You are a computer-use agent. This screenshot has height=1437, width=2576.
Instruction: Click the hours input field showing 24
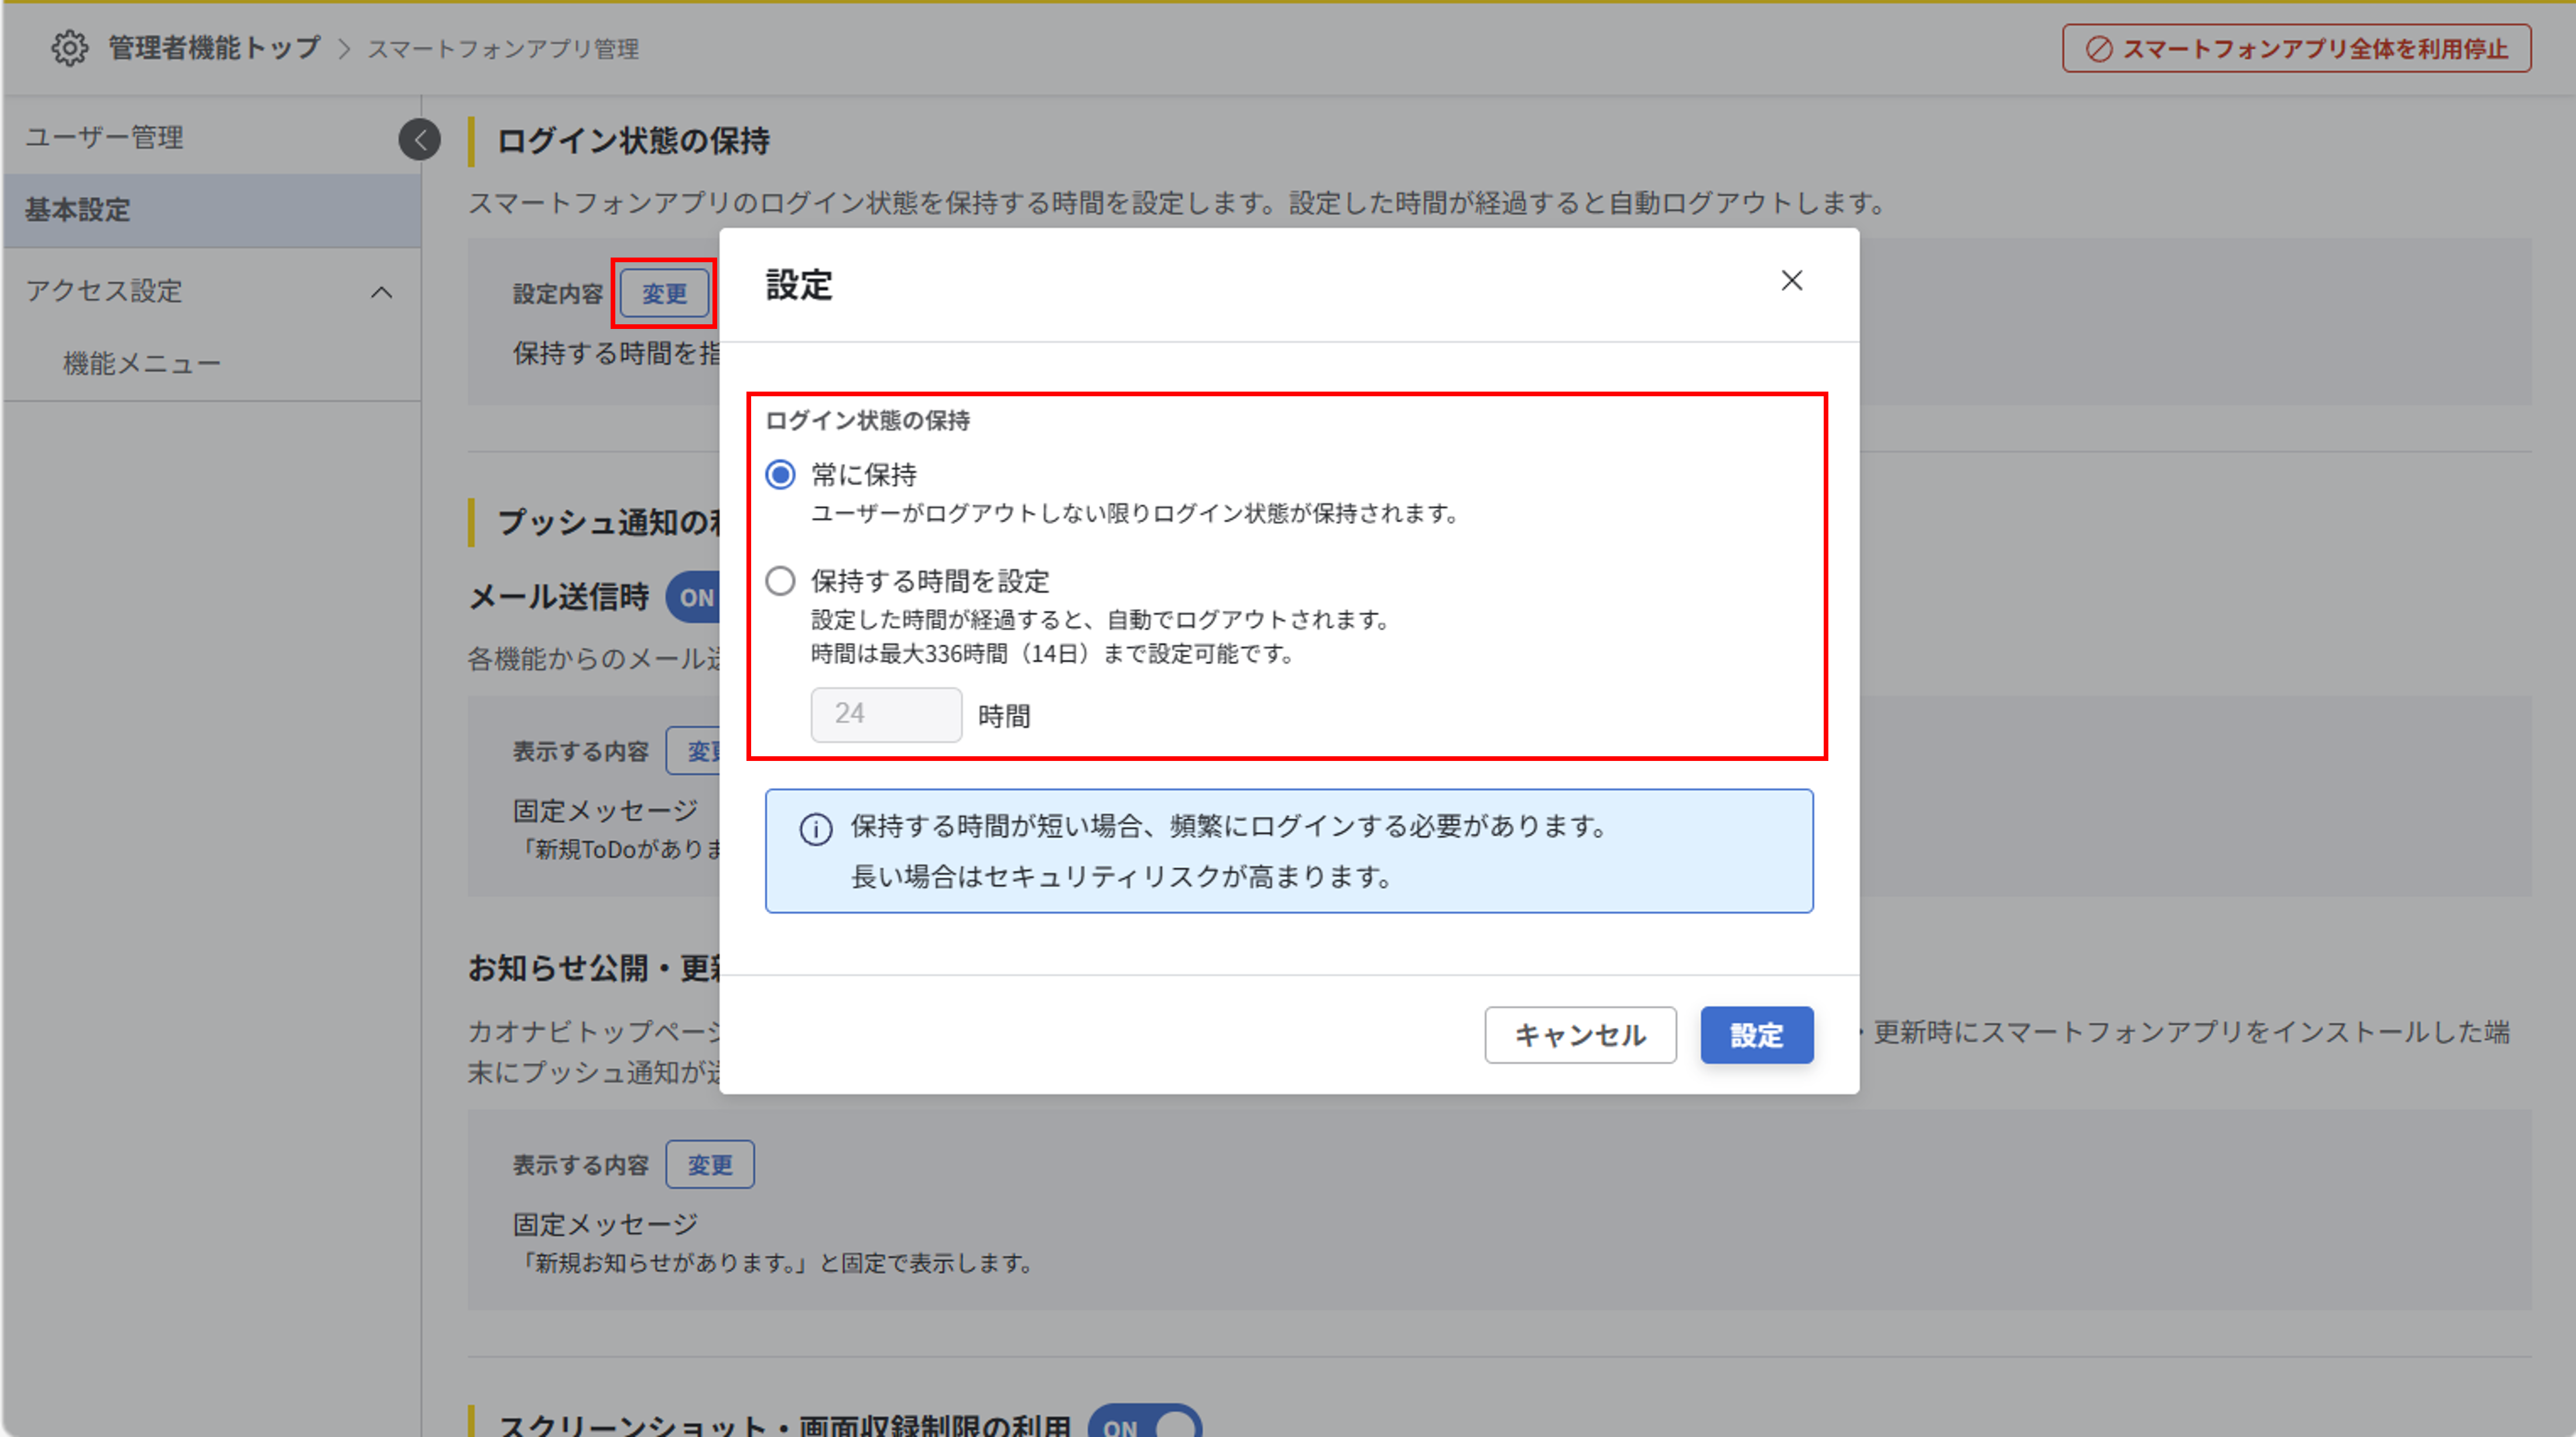886,714
